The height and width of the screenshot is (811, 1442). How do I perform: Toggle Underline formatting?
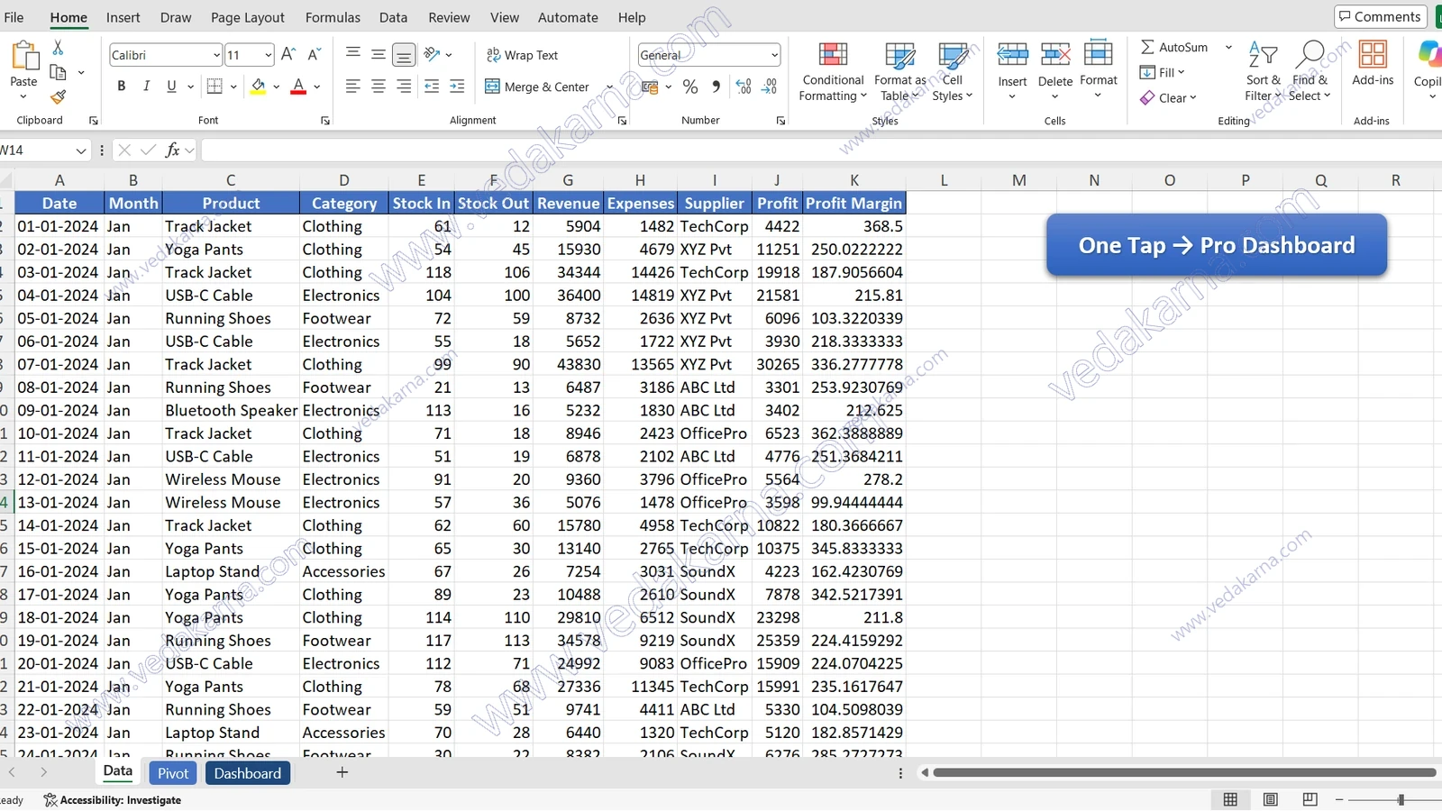click(x=171, y=87)
